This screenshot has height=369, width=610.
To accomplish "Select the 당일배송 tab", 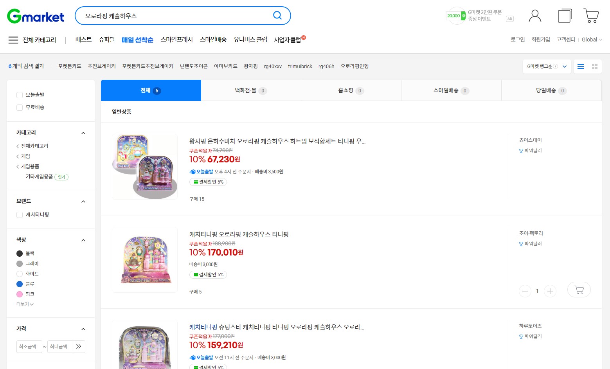I will [x=551, y=90].
